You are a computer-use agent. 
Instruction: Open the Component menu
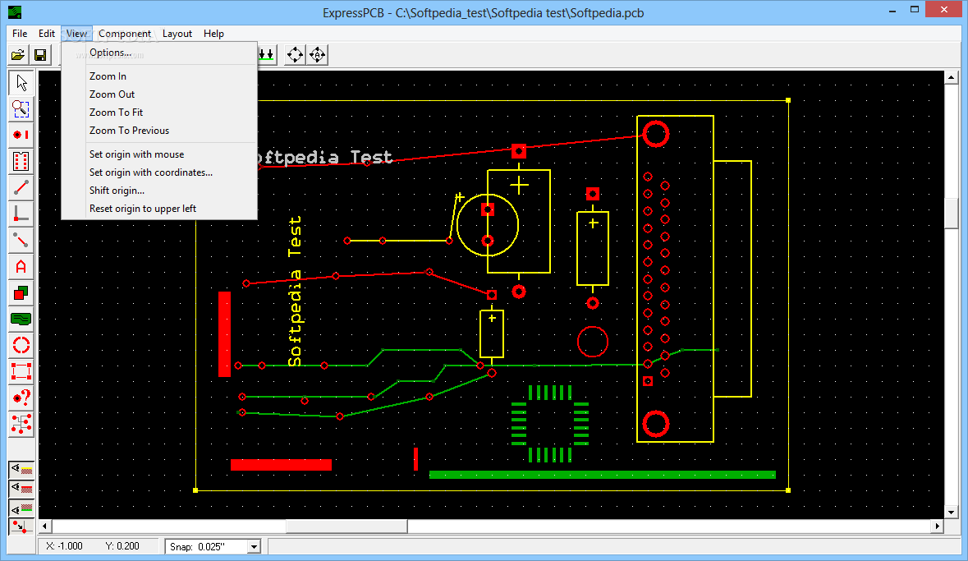click(125, 34)
